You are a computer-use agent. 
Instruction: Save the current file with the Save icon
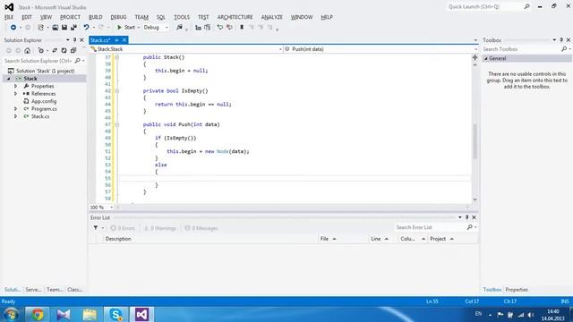[64, 28]
